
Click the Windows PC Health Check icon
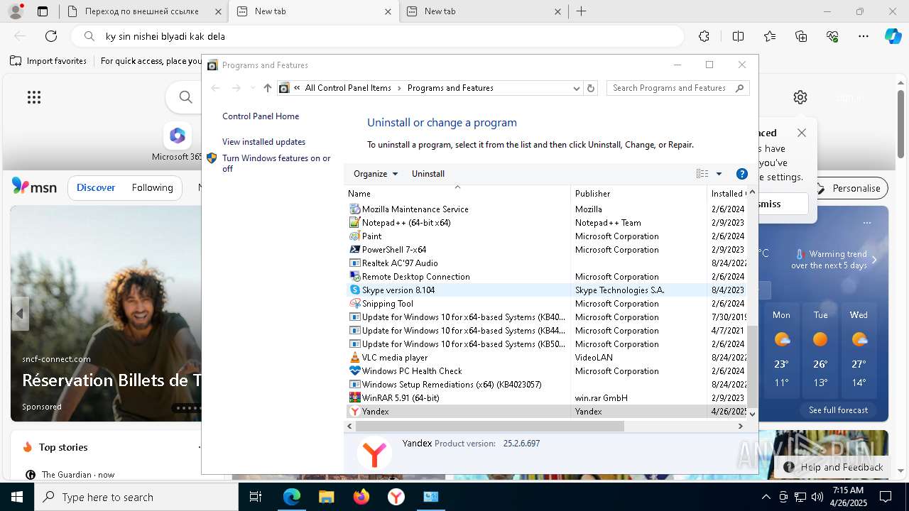[x=355, y=371]
